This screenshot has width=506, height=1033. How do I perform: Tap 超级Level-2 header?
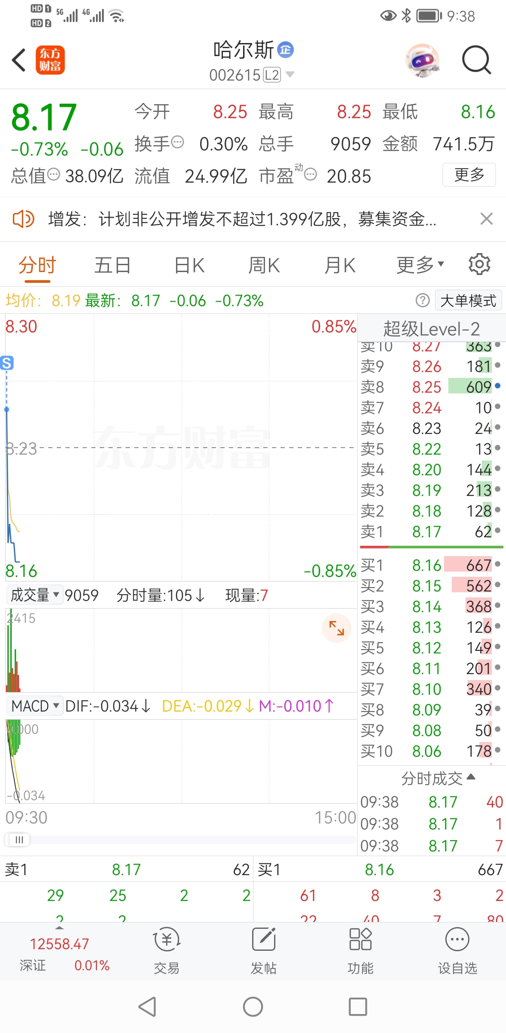click(x=432, y=329)
